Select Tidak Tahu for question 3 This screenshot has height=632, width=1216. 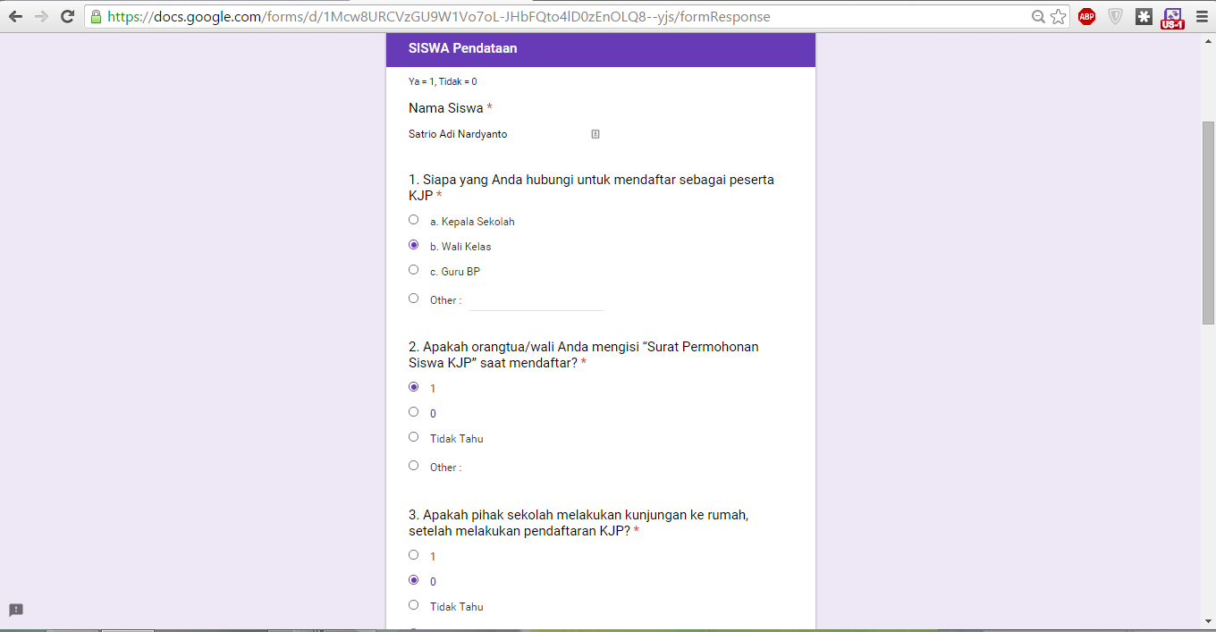click(x=413, y=605)
